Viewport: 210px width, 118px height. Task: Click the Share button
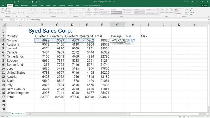click(205, 6)
